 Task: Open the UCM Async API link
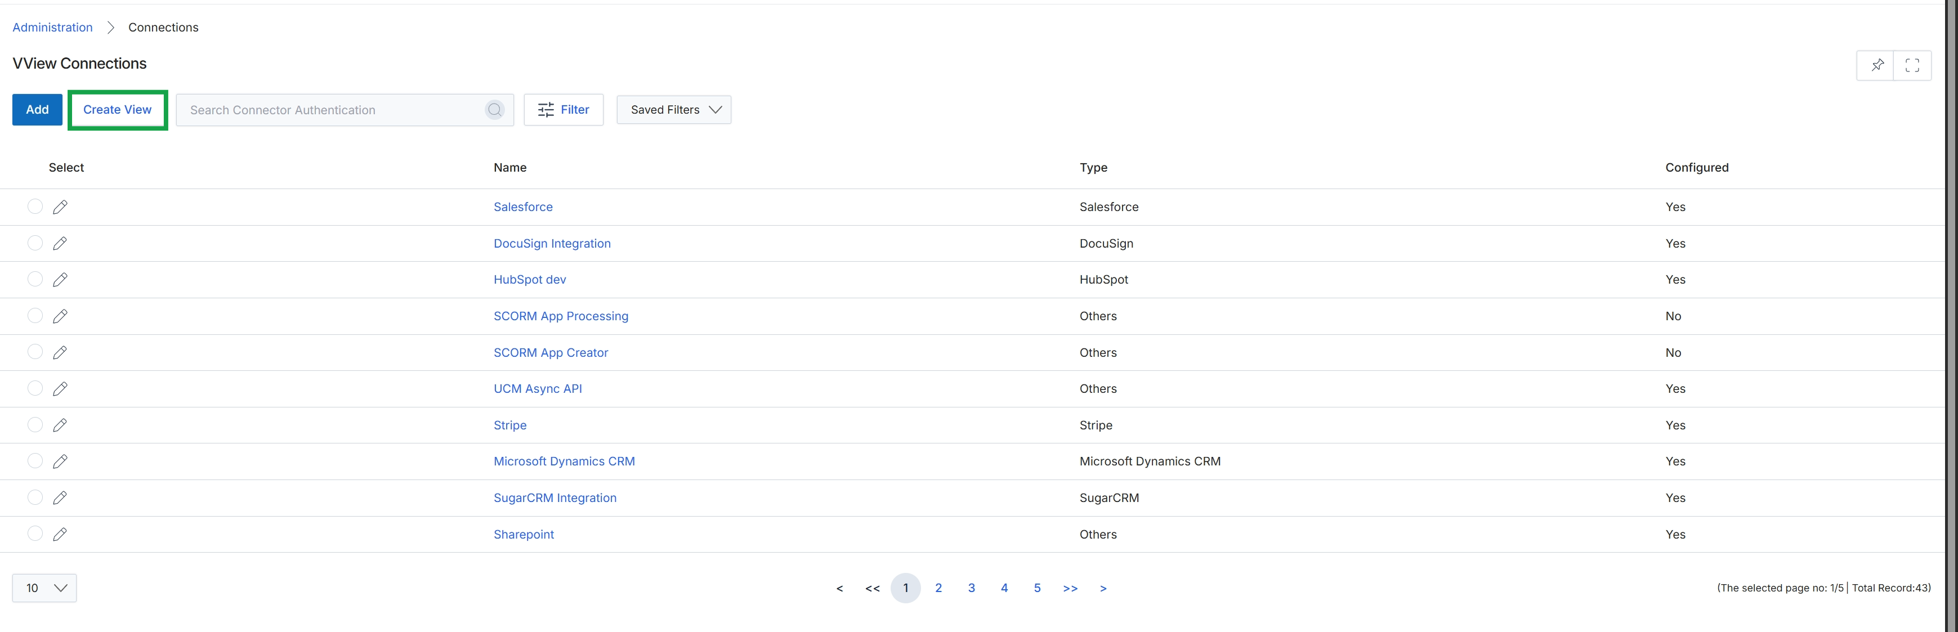[538, 388]
